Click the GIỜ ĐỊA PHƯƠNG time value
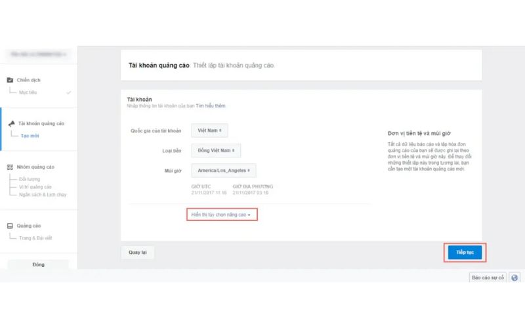 pos(251,193)
